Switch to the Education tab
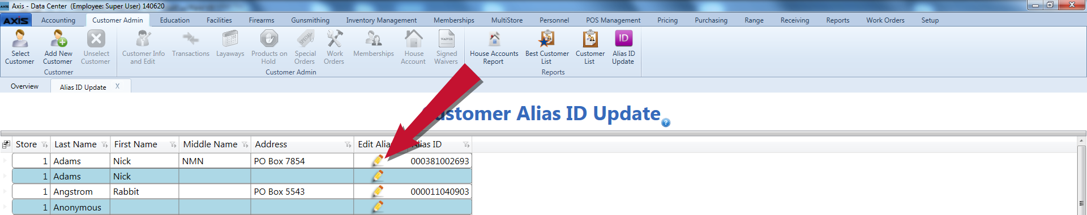This screenshot has width=1087, height=215. click(x=175, y=20)
